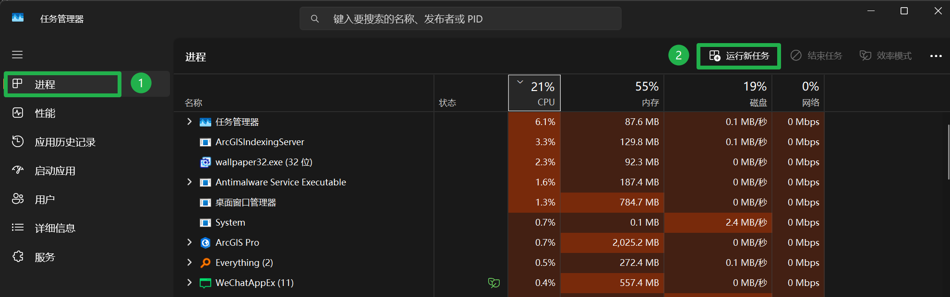950x297 pixels.
Task: Open the overflow menu with three dots
Action: [x=936, y=56]
